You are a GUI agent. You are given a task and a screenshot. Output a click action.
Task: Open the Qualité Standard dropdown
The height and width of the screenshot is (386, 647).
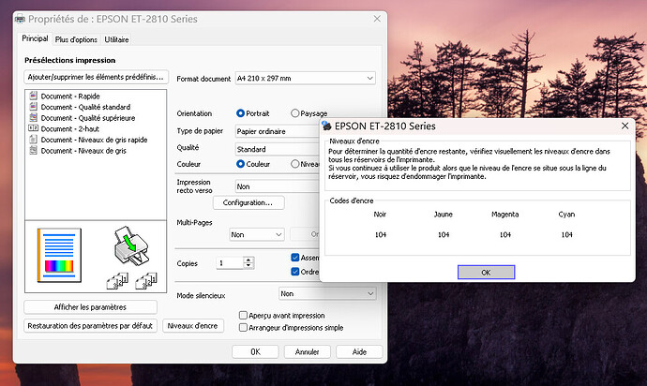(278, 149)
